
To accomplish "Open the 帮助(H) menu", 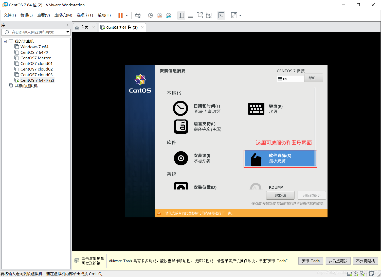I will click(104, 15).
